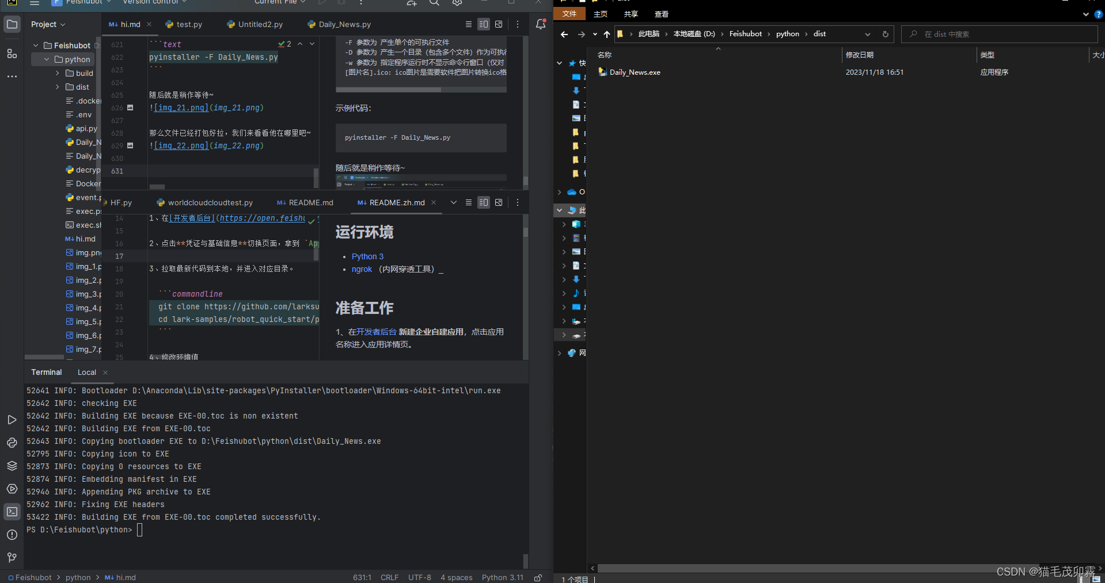The width and height of the screenshot is (1105, 583).
Task: Switch top editor to preview-only view
Action: pos(499,24)
